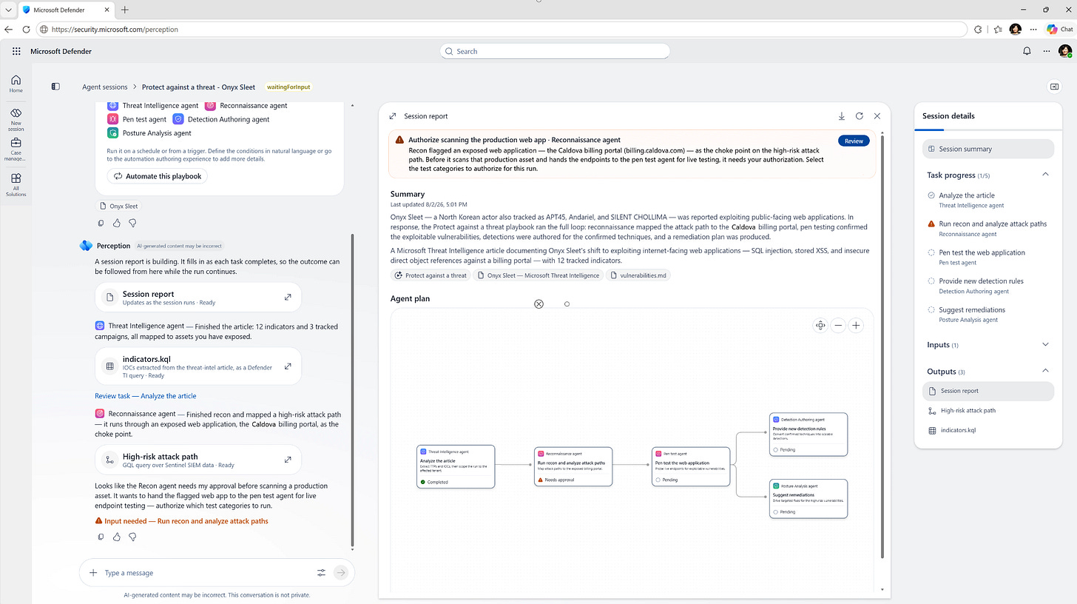Select the Provide new detection rules task in Task progress
This screenshot has height=604, width=1077.
(x=987, y=285)
